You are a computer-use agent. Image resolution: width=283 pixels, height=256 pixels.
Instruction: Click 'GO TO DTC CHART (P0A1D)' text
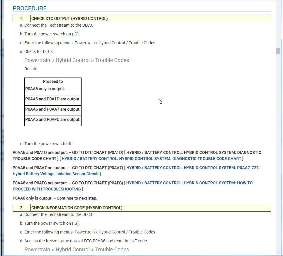pos(98,152)
